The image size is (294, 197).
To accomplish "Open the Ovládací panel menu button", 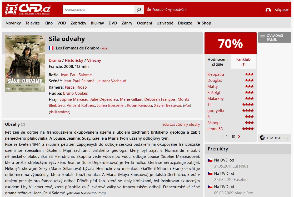I will click(275, 38).
